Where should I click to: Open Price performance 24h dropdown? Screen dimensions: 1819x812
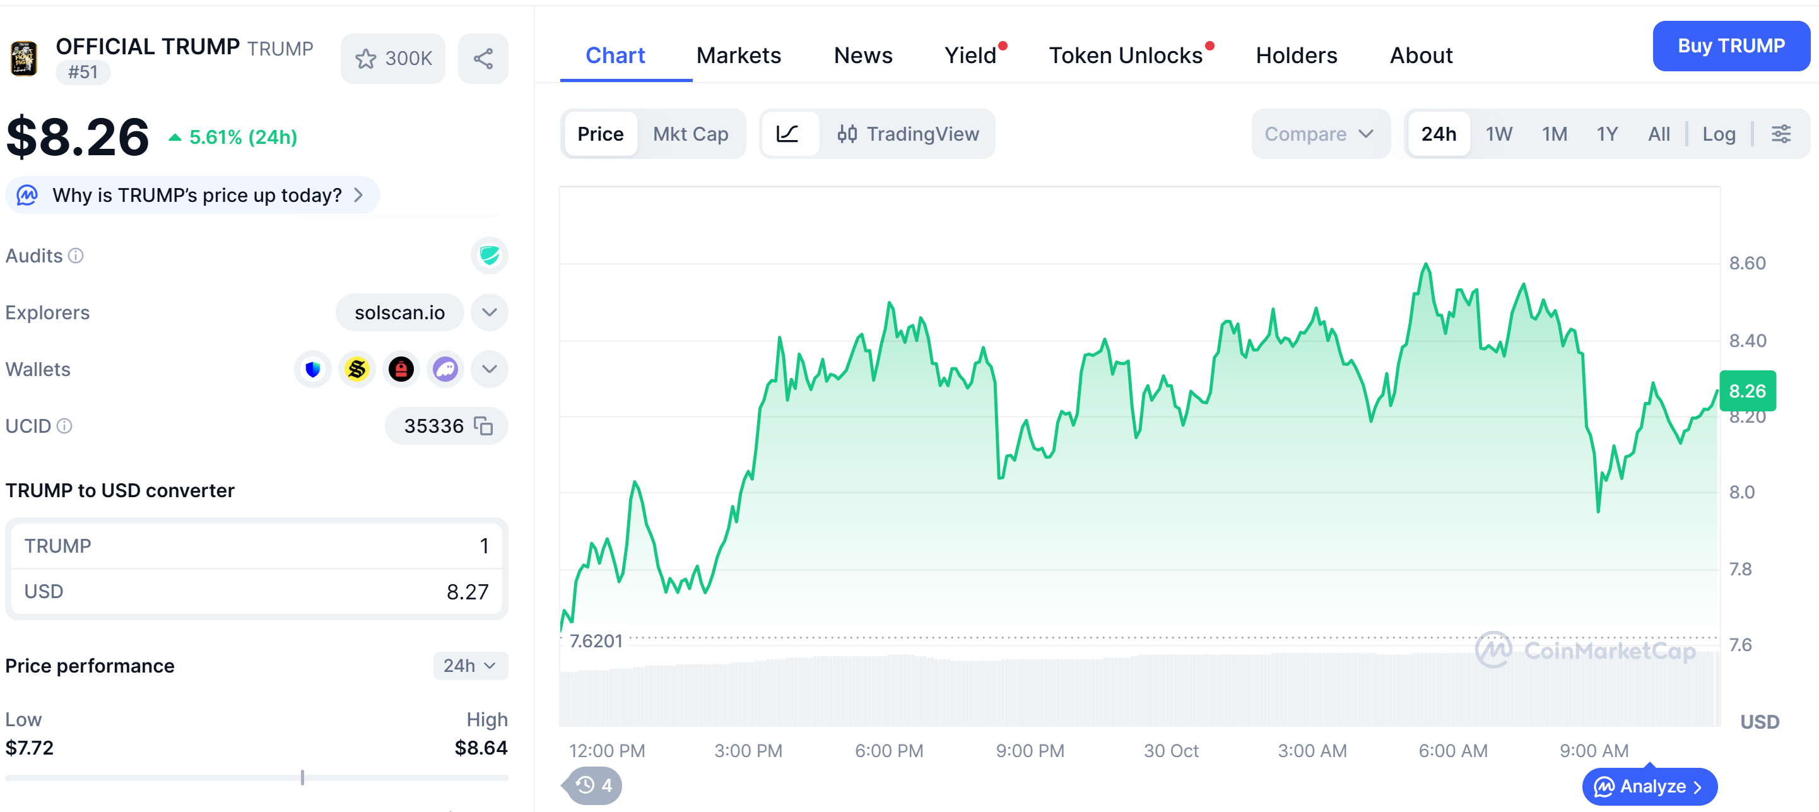pos(469,665)
